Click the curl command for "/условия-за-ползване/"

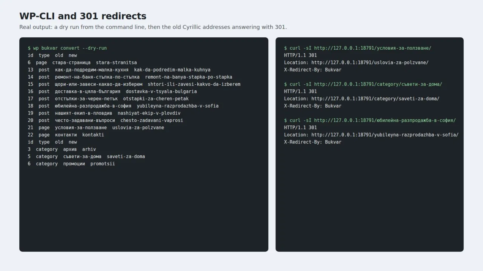358,48
